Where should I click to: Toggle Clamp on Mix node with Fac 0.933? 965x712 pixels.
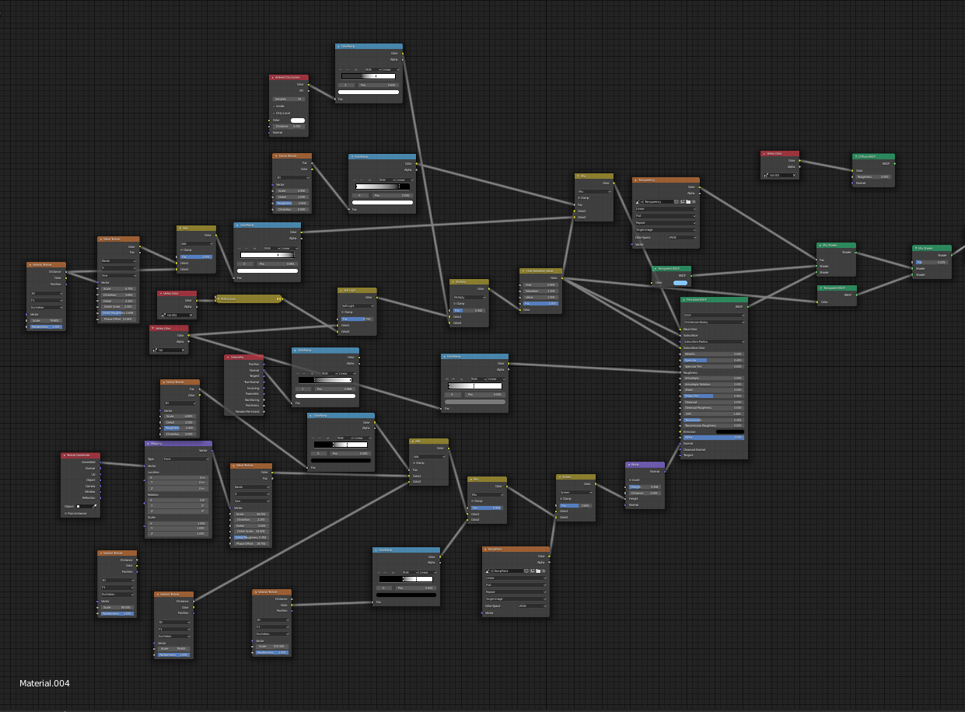pyautogui.click(x=473, y=501)
